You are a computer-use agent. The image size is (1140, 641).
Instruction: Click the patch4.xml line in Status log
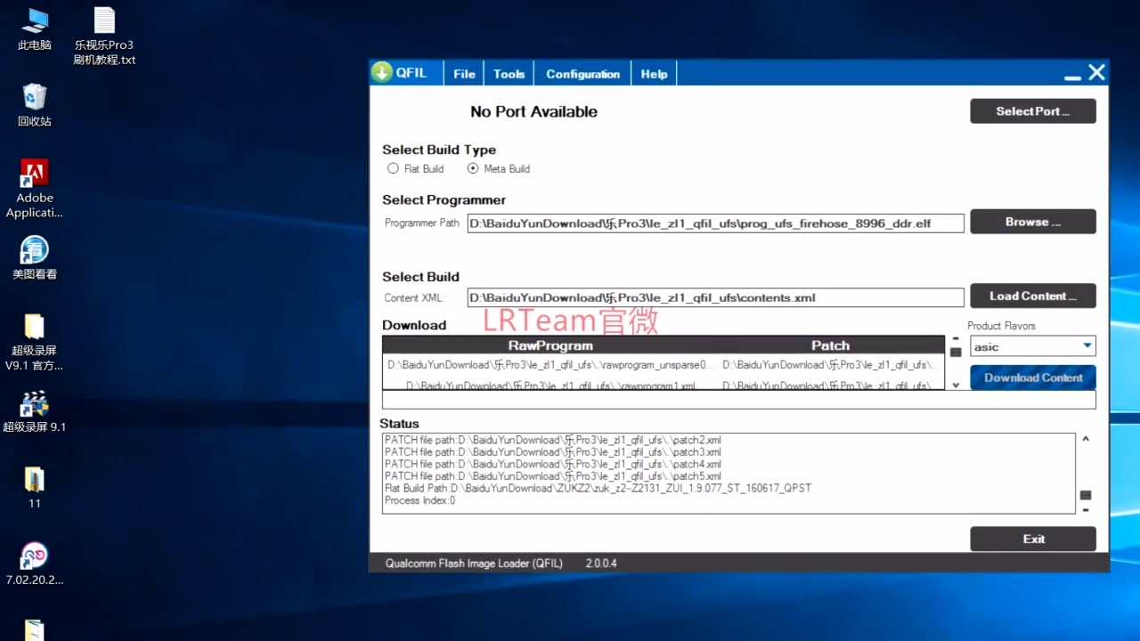point(553,464)
